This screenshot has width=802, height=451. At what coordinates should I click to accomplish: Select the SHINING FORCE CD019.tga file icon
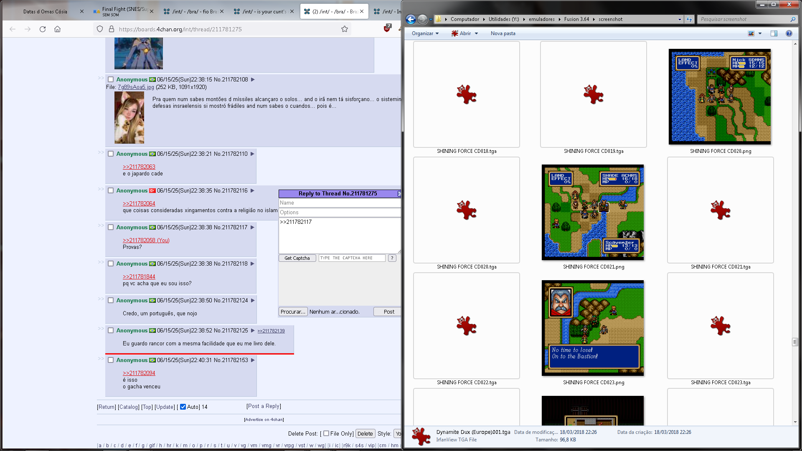coord(594,94)
